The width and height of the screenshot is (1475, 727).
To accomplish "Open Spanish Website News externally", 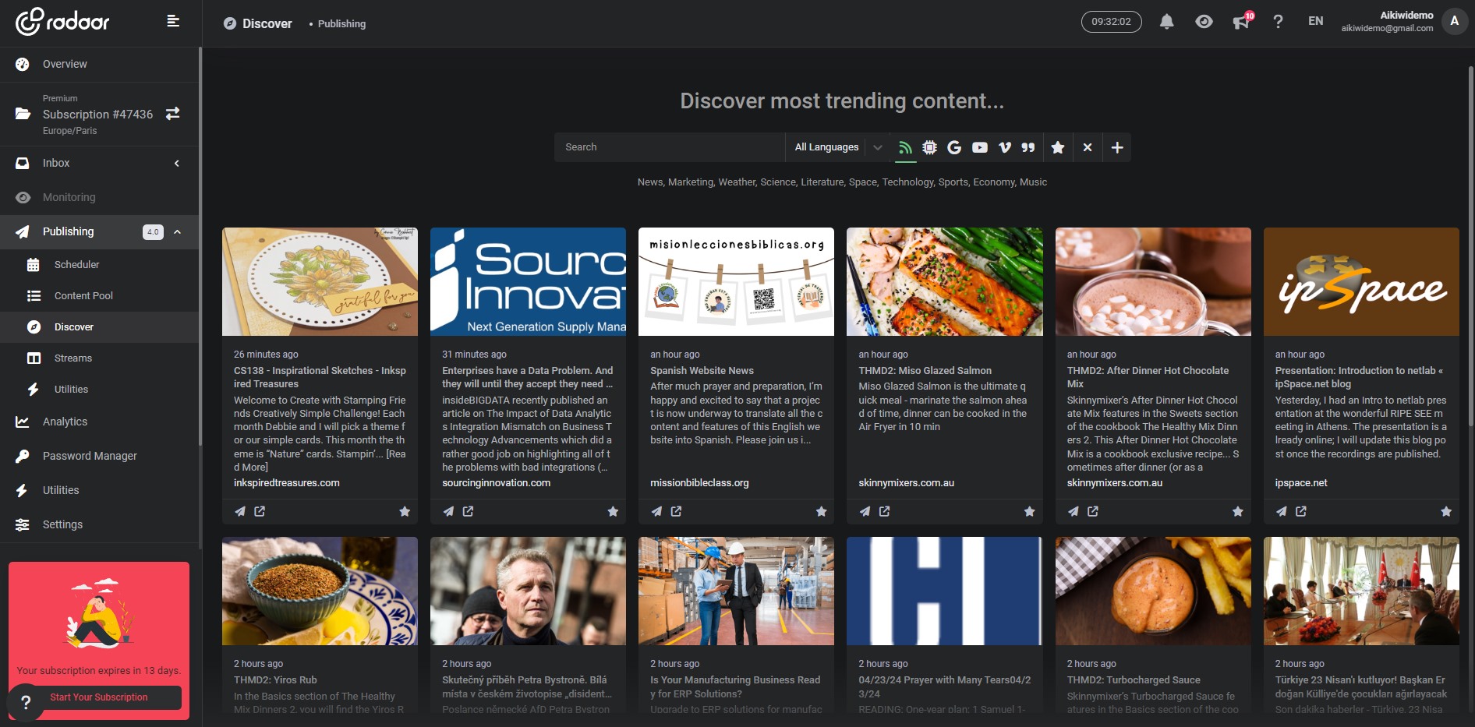I will [x=676, y=511].
